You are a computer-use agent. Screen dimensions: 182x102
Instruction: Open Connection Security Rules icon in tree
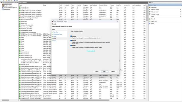(3, 8)
